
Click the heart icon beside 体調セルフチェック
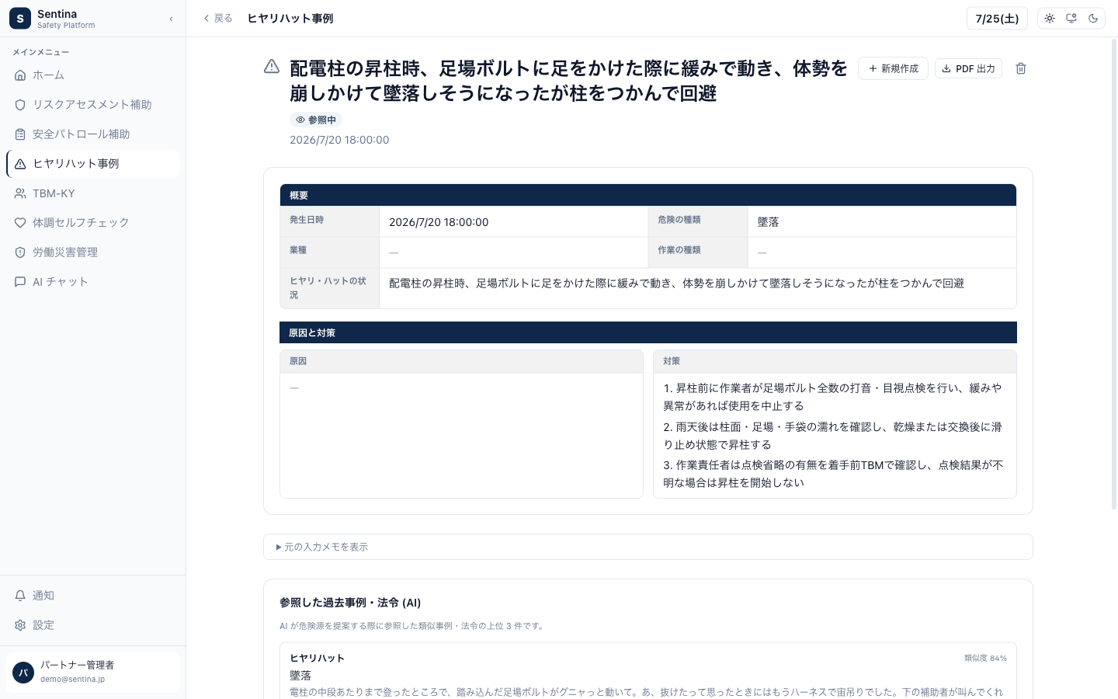click(20, 223)
